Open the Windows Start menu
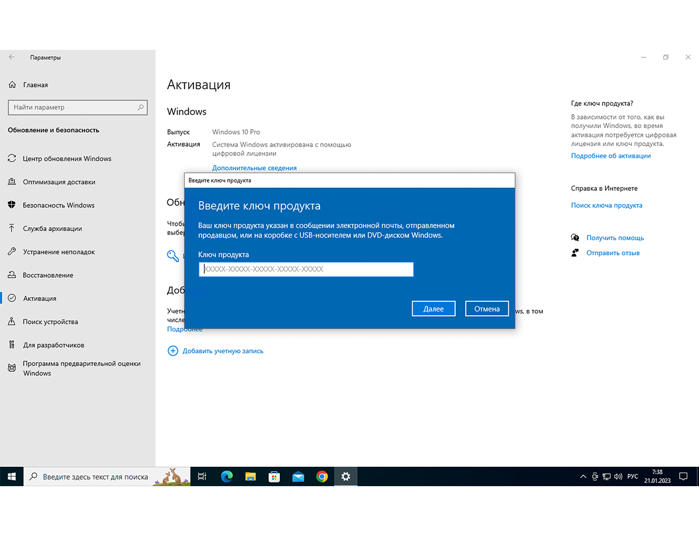Viewport: 699px width, 536px height. tap(12, 477)
